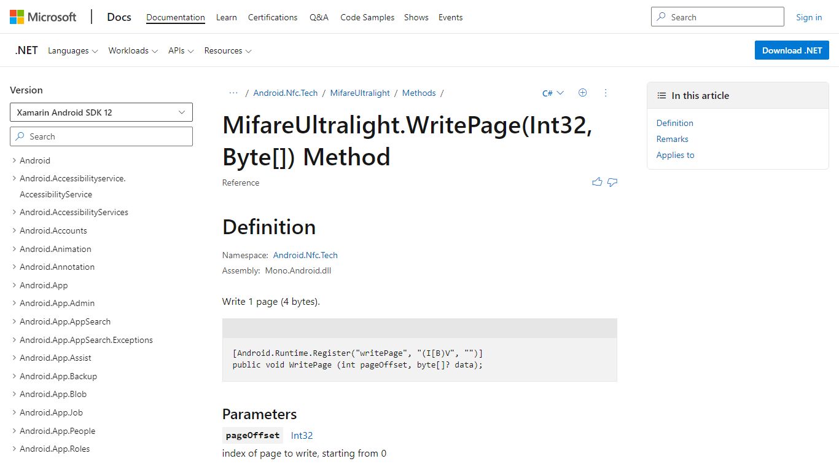839x472 pixels.
Task: Select Android.App.Roles in the tree
Action: click(55, 449)
